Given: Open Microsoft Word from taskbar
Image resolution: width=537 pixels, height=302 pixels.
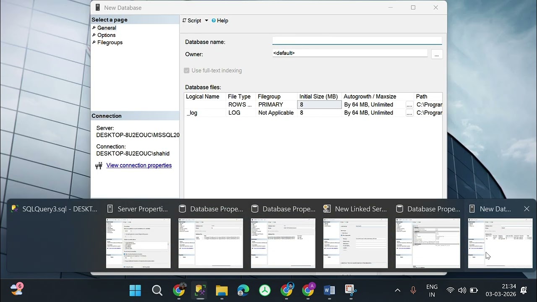Looking at the screenshot, I should click(329, 290).
